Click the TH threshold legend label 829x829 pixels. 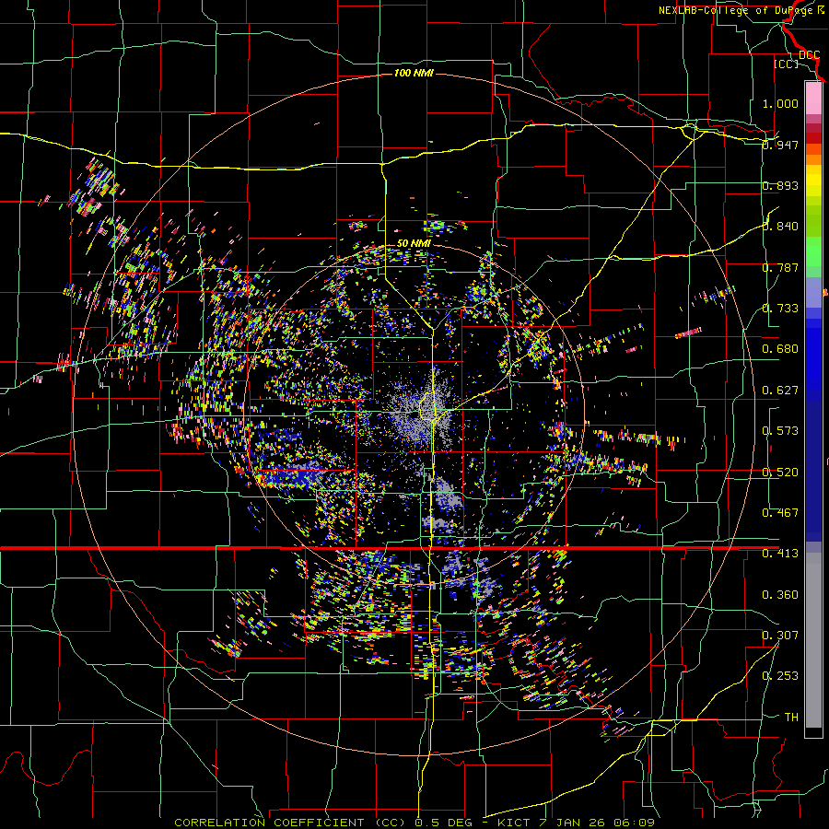(791, 718)
